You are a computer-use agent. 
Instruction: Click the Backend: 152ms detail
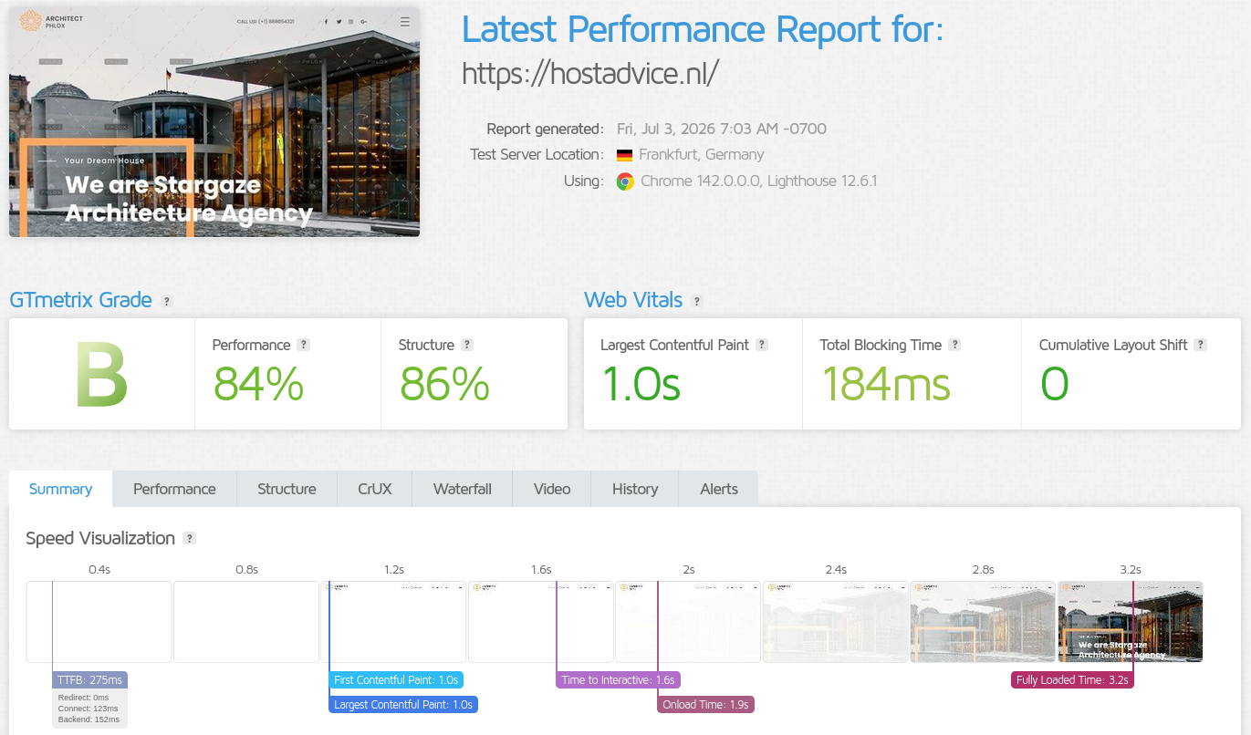(89, 719)
